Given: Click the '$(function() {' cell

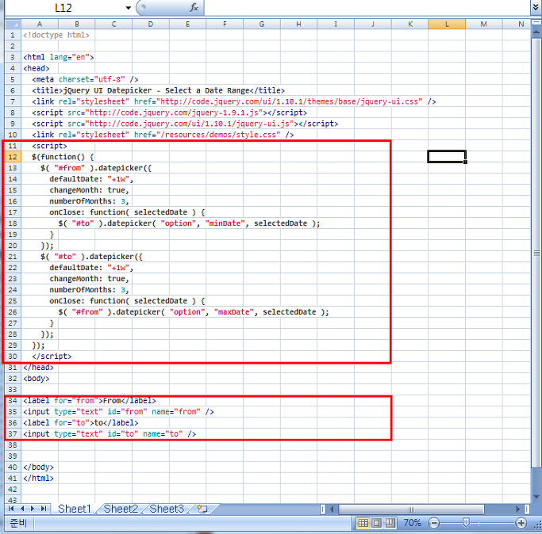Looking at the screenshot, I should pyautogui.click(x=63, y=157).
